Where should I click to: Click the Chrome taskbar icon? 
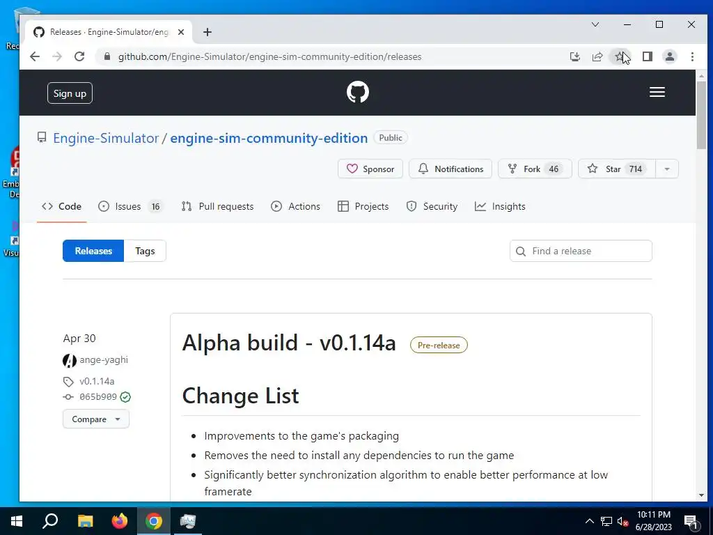pyautogui.click(x=154, y=521)
